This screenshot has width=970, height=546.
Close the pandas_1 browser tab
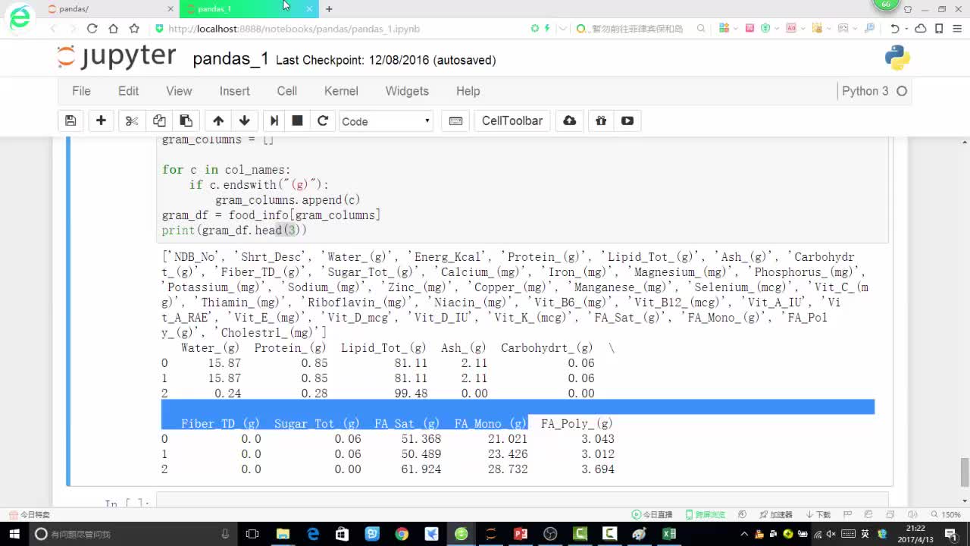pos(310,9)
